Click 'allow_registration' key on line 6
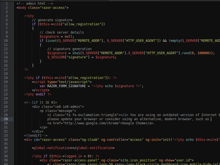220x165 pixels. point(82,24)
